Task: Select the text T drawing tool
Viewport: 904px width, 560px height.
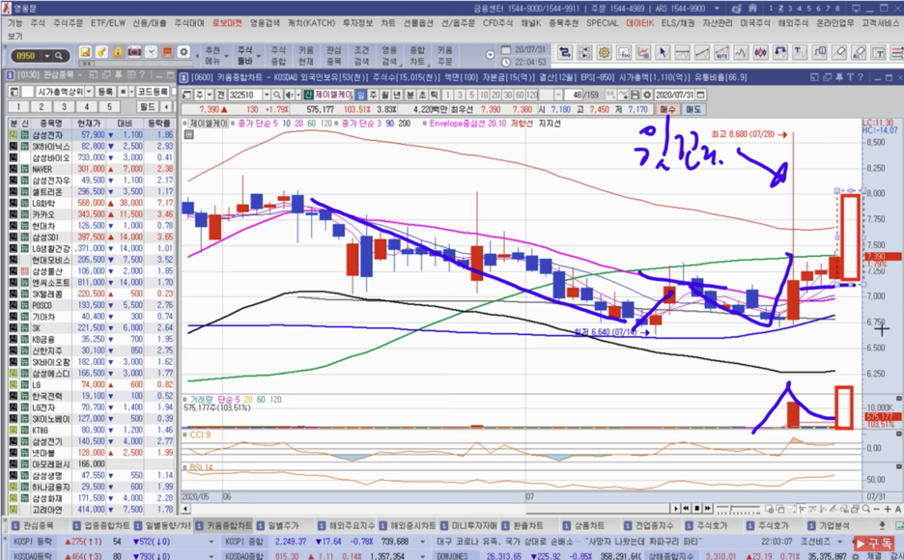Action: (800, 53)
